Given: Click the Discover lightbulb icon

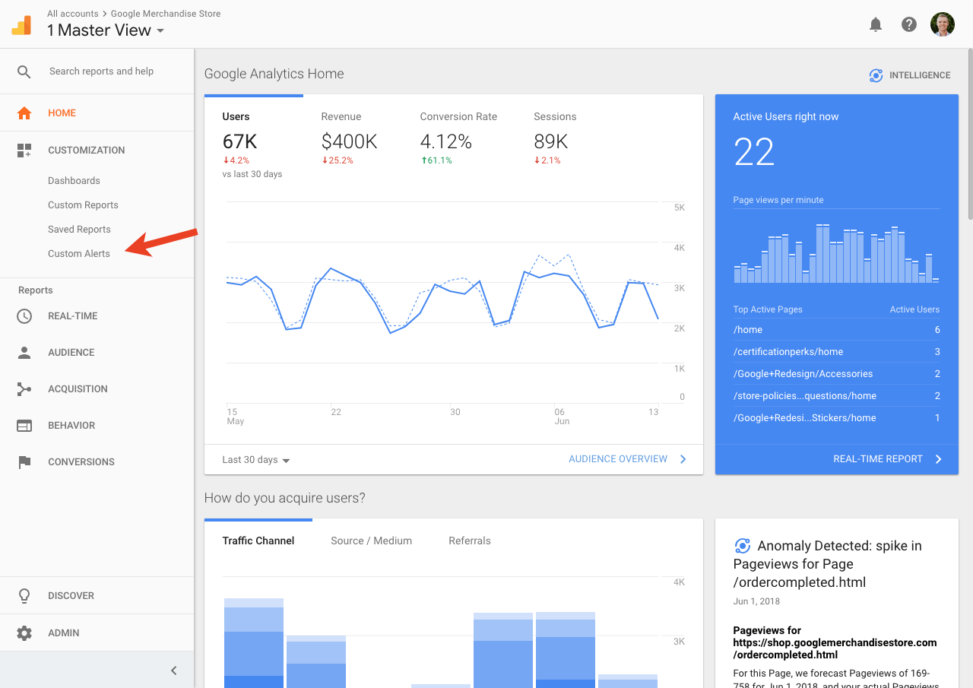Looking at the screenshot, I should pyautogui.click(x=24, y=596).
